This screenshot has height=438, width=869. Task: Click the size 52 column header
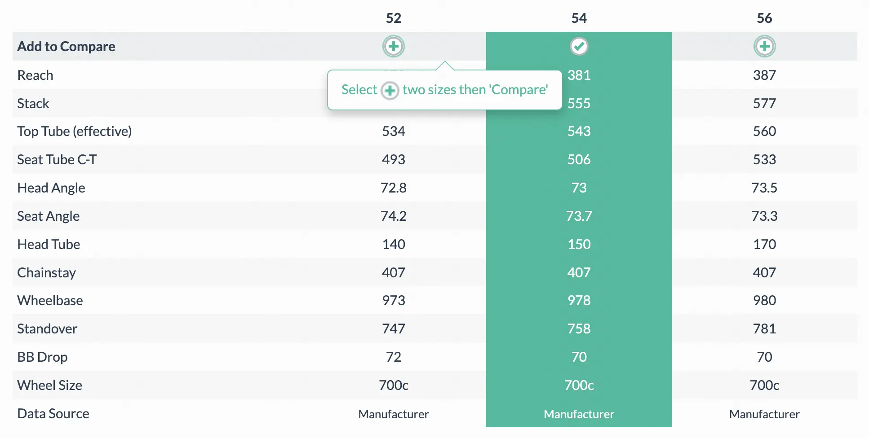coord(394,18)
